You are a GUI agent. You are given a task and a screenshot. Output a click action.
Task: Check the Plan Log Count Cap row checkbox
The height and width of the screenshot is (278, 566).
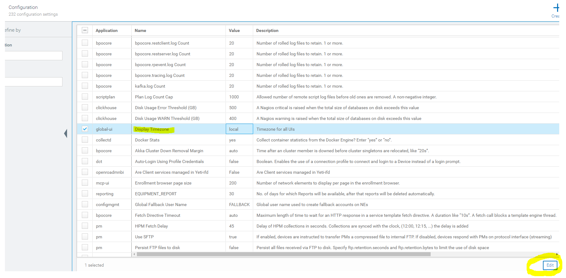(x=85, y=97)
